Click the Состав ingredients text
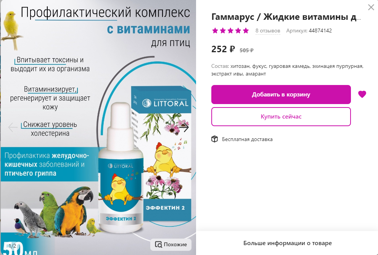Image resolution: width=378 pixels, height=255 pixels. (287, 70)
